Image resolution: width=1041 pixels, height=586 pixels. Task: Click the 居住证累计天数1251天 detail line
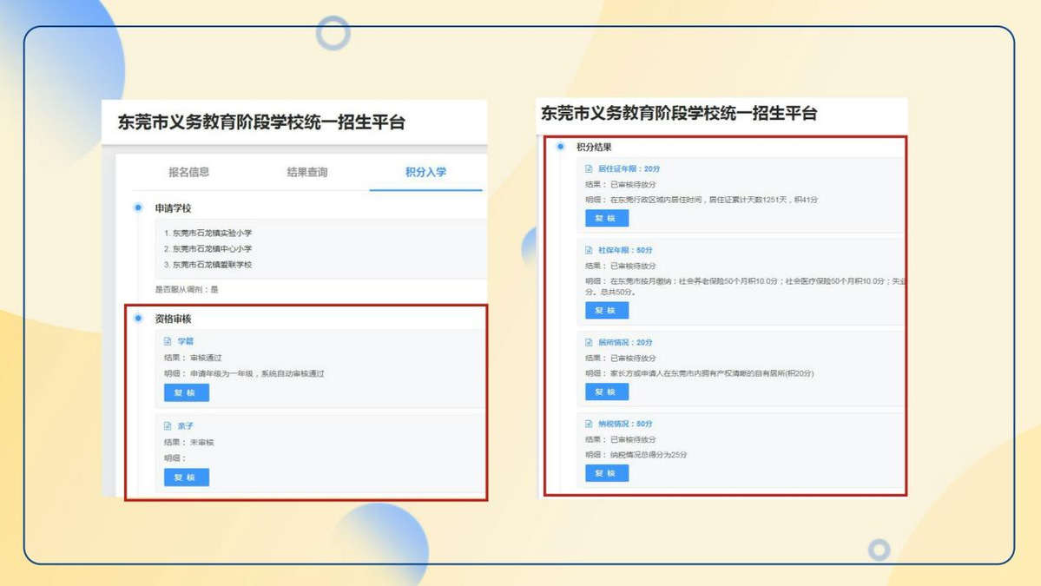click(702, 200)
